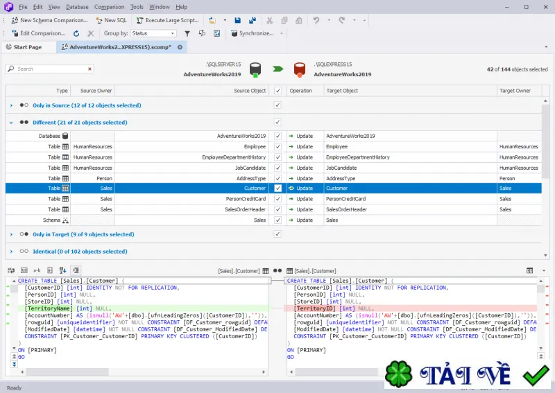Uncheck the Customer row checkbox
This screenshot has width=555, height=393.
278,189
